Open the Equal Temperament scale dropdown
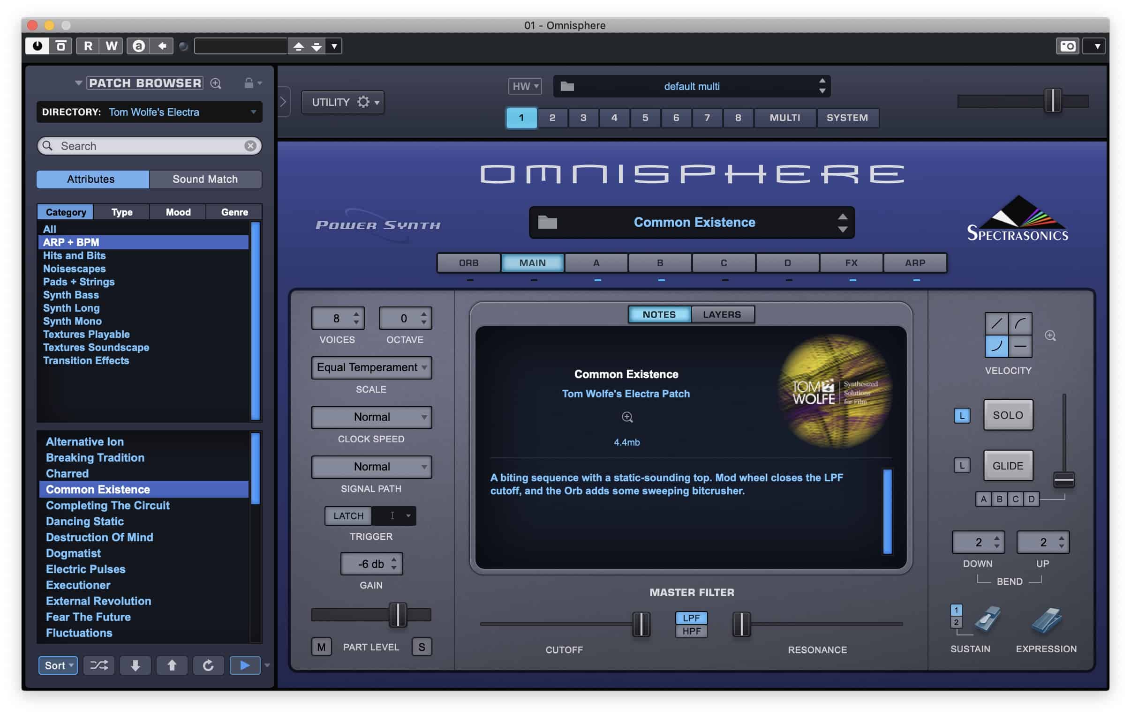Screen dimensions: 1131x716 click(x=371, y=367)
